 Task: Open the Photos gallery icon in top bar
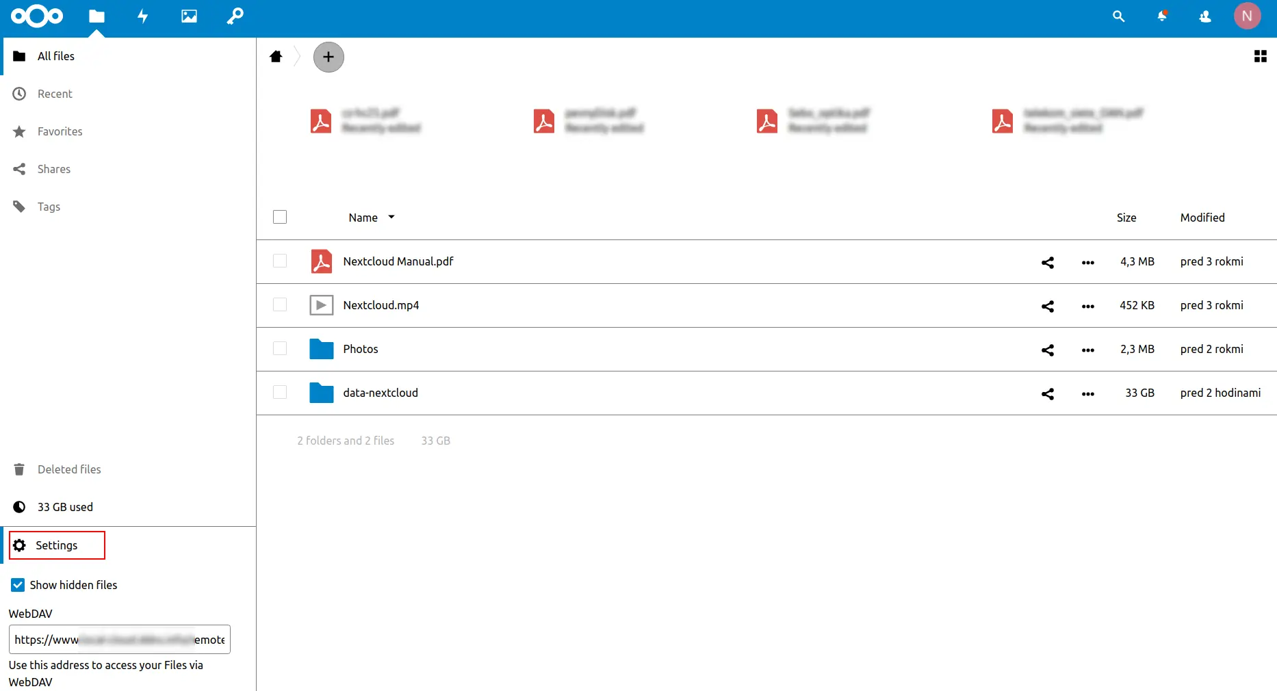(189, 16)
